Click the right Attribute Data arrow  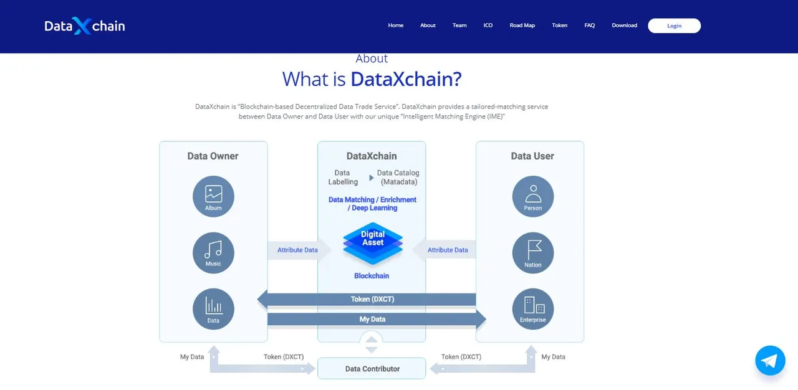coord(445,250)
